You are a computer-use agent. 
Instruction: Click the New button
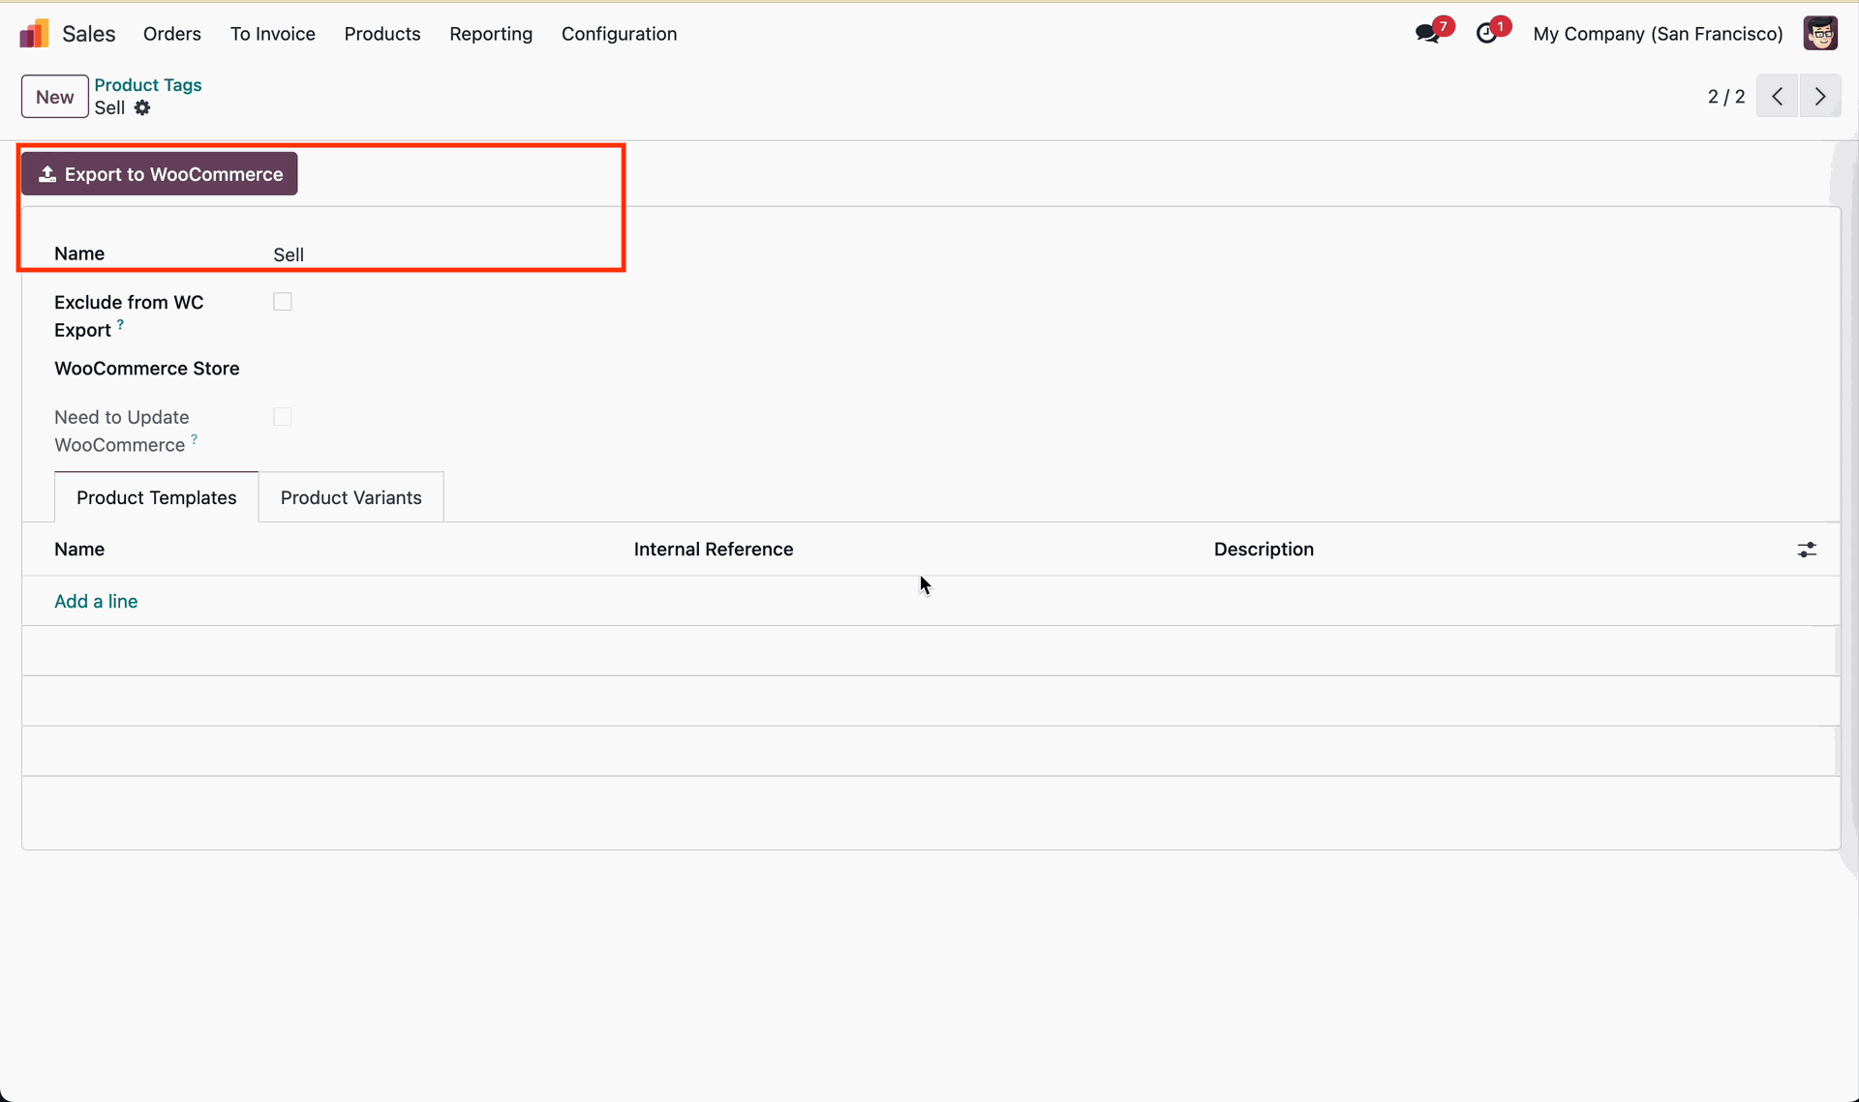click(x=55, y=97)
